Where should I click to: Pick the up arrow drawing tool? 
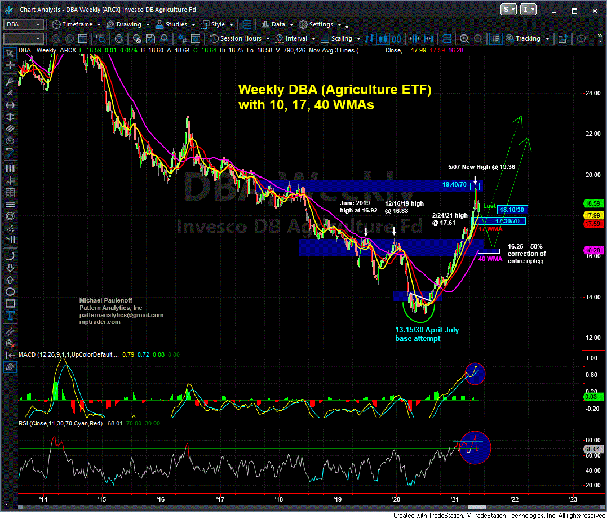10,280
